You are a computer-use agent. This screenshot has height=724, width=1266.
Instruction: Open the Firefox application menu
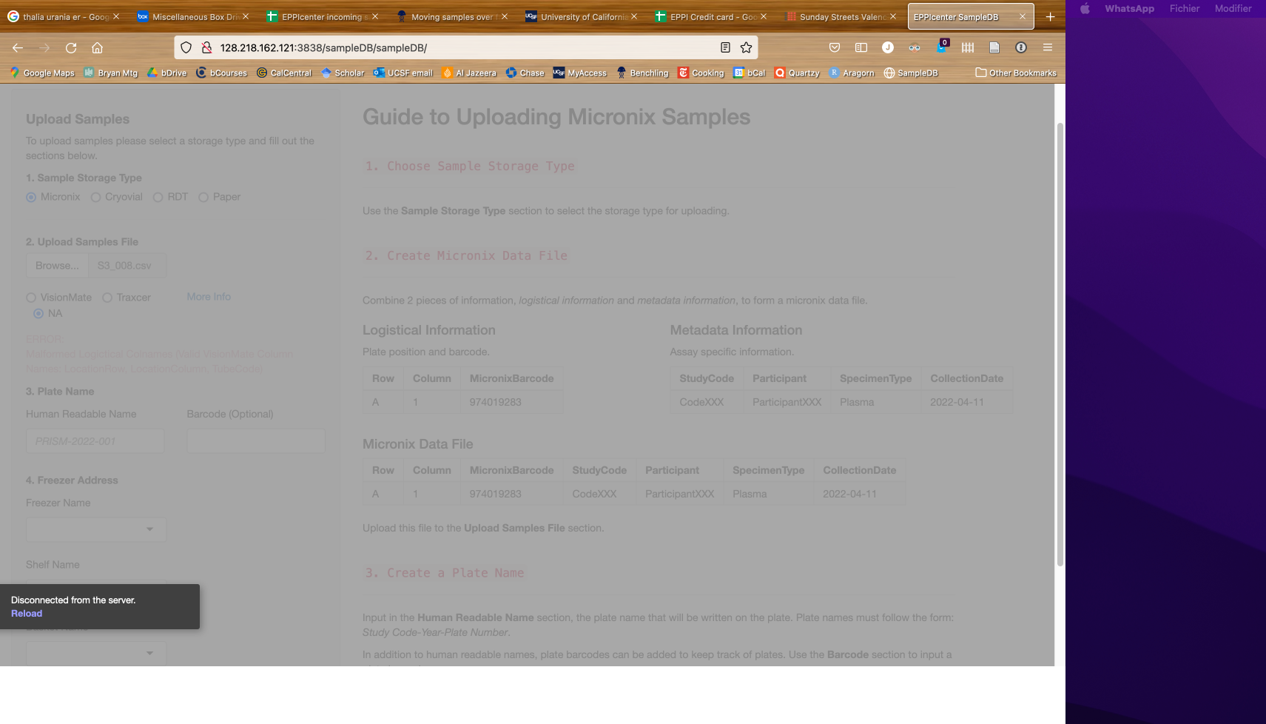point(1048,47)
